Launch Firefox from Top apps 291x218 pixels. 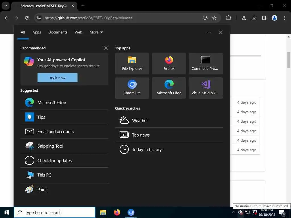[x=169, y=64]
